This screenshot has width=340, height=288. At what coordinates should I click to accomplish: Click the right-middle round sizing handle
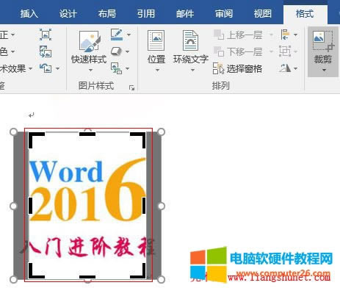pos(161,206)
